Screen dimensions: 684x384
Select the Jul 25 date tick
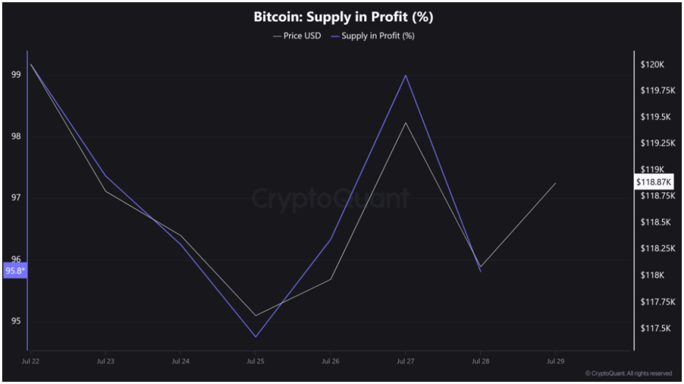[x=256, y=361]
